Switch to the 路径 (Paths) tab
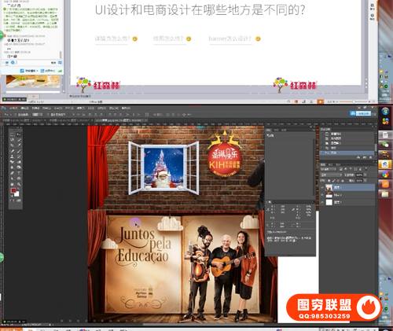Image resolution: width=393 pixels, height=331 pixels. point(338,164)
